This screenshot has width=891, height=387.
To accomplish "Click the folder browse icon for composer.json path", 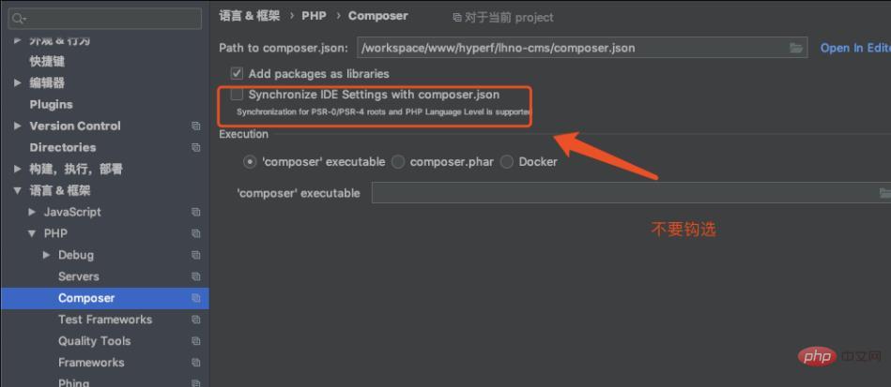I will [796, 48].
